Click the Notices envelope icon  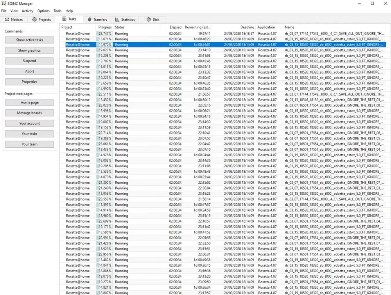[7, 20]
